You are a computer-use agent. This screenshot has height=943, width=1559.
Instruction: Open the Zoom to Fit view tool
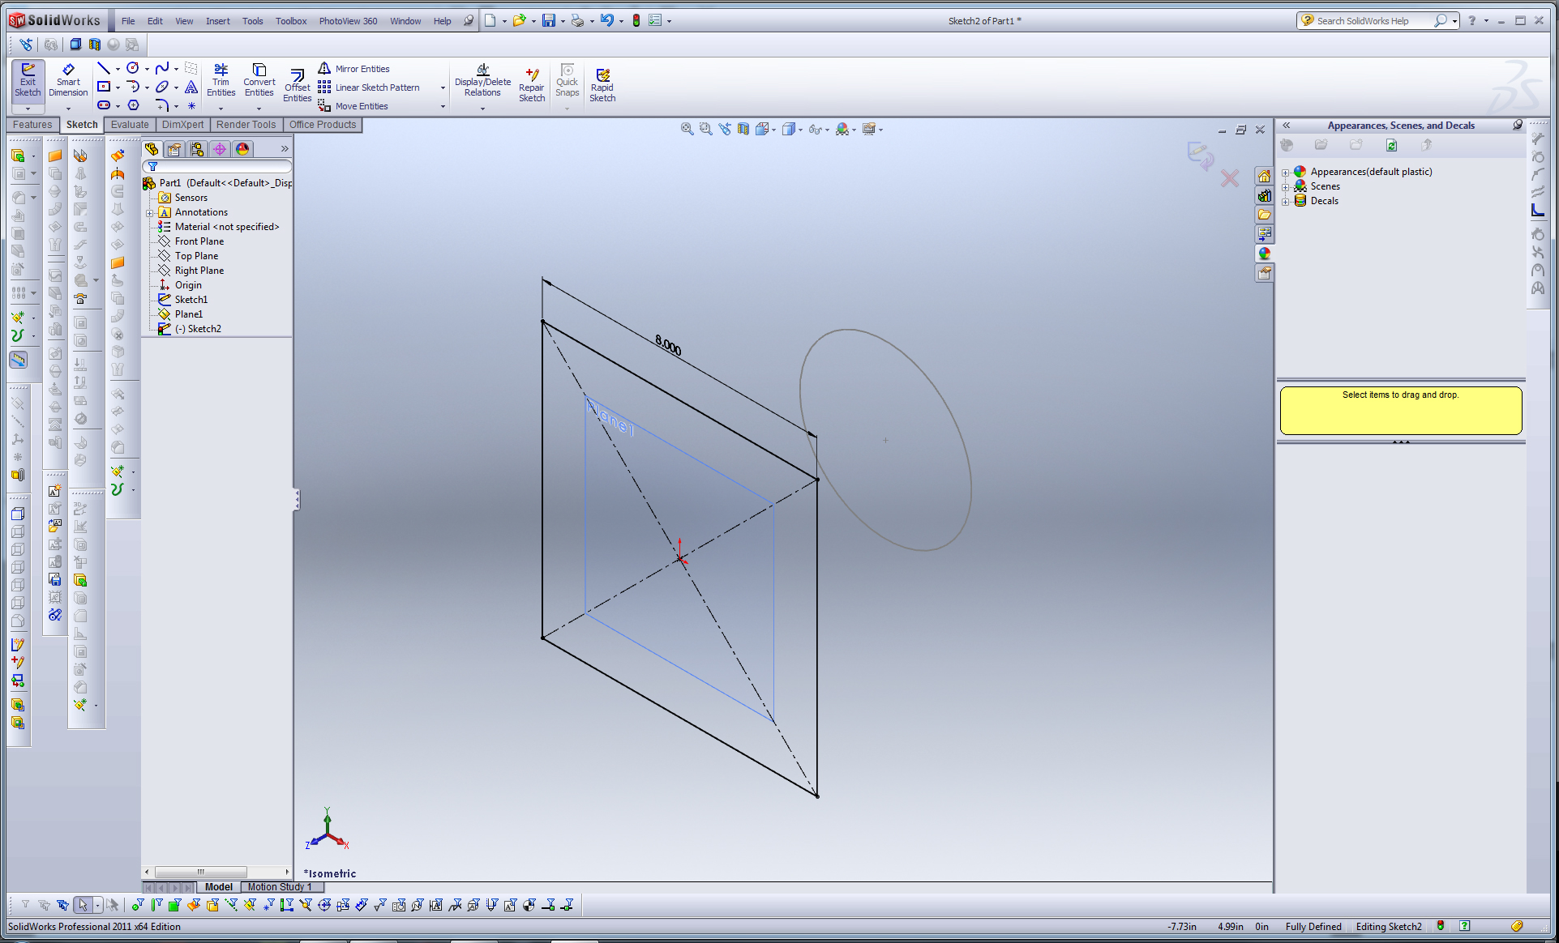[x=687, y=129]
